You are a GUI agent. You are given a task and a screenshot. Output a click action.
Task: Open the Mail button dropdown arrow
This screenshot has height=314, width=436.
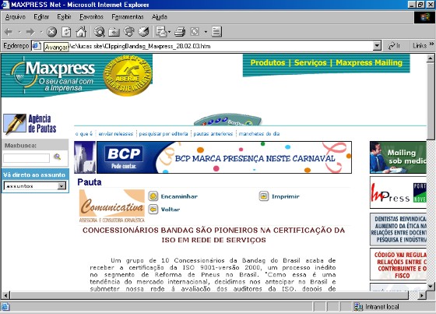pos(169,32)
